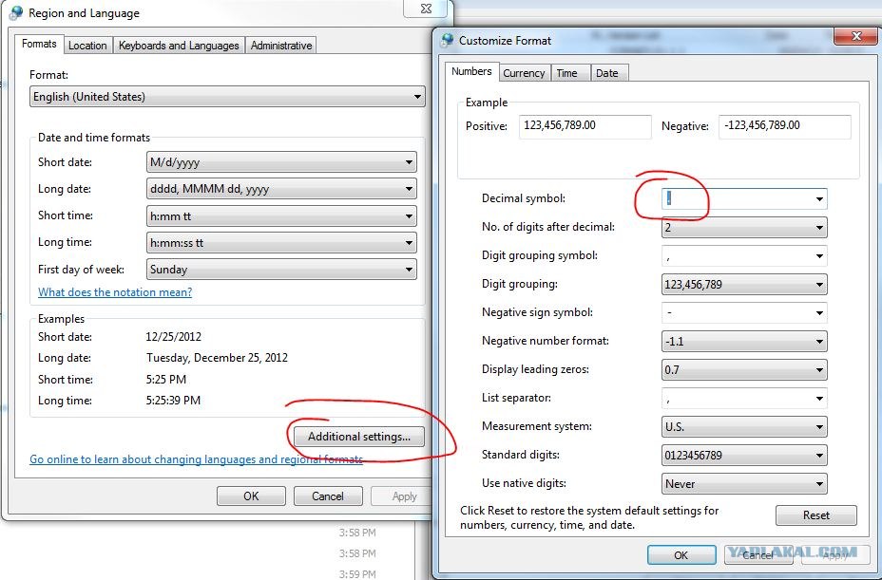Switch to the Keyboards and Languages tab
The width and height of the screenshot is (882, 580).
179,46
